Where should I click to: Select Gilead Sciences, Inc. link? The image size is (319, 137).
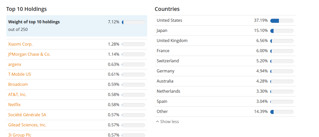pos(27,125)
